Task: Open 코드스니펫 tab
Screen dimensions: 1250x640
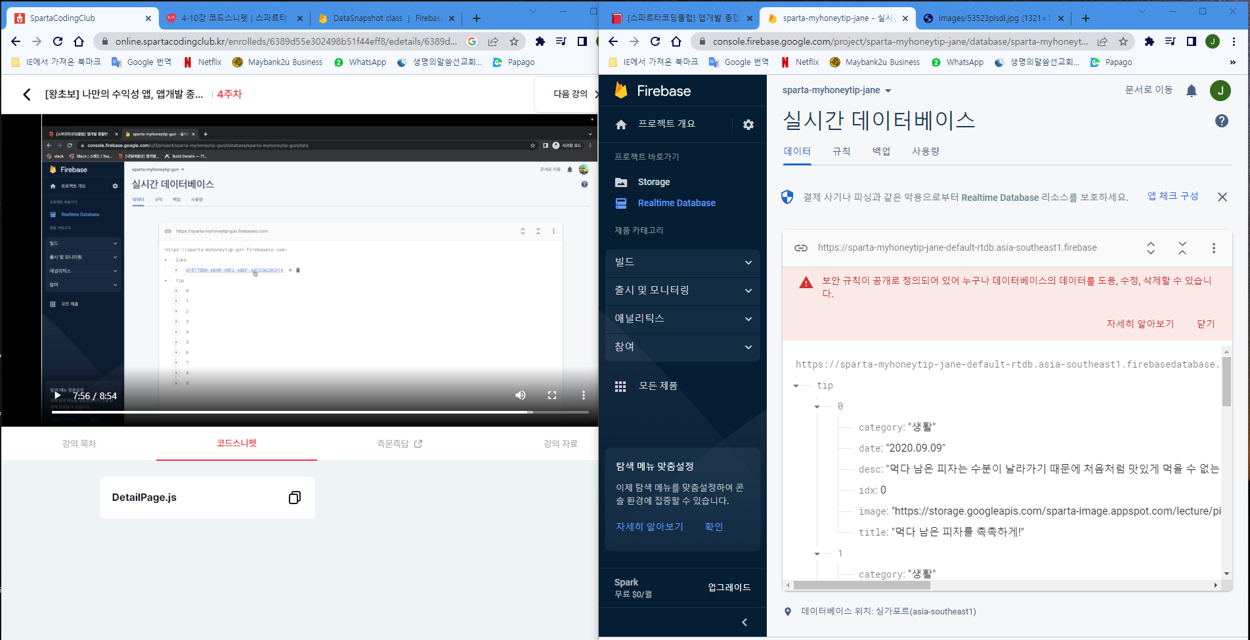Action: (x=236, y=444)
